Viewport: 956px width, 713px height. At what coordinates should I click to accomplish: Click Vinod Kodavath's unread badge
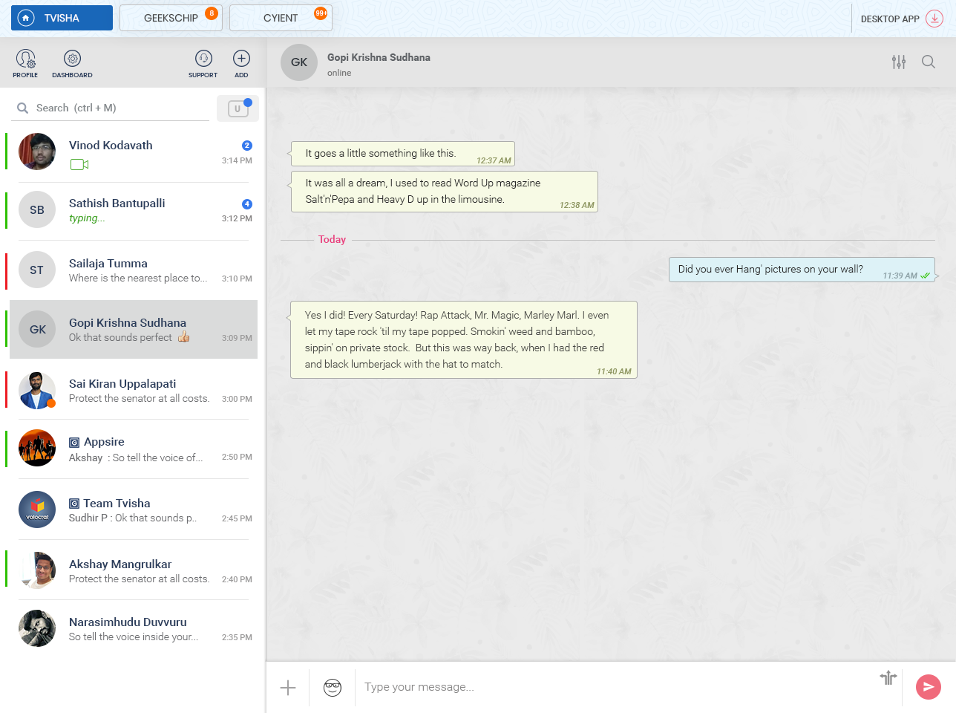247,146
